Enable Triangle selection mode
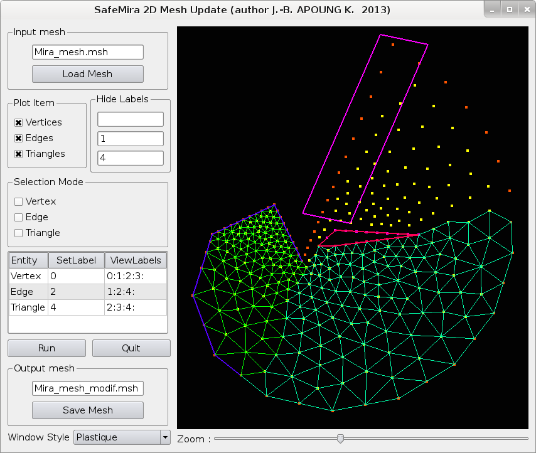Viewport: 536px width, 453px height. coord(19,233)
